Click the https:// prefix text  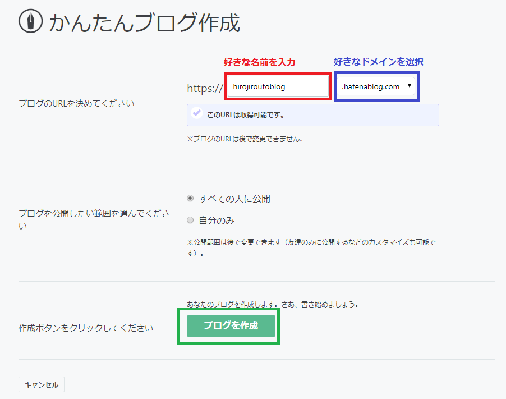pyautogui.click(x=204, y=87)
